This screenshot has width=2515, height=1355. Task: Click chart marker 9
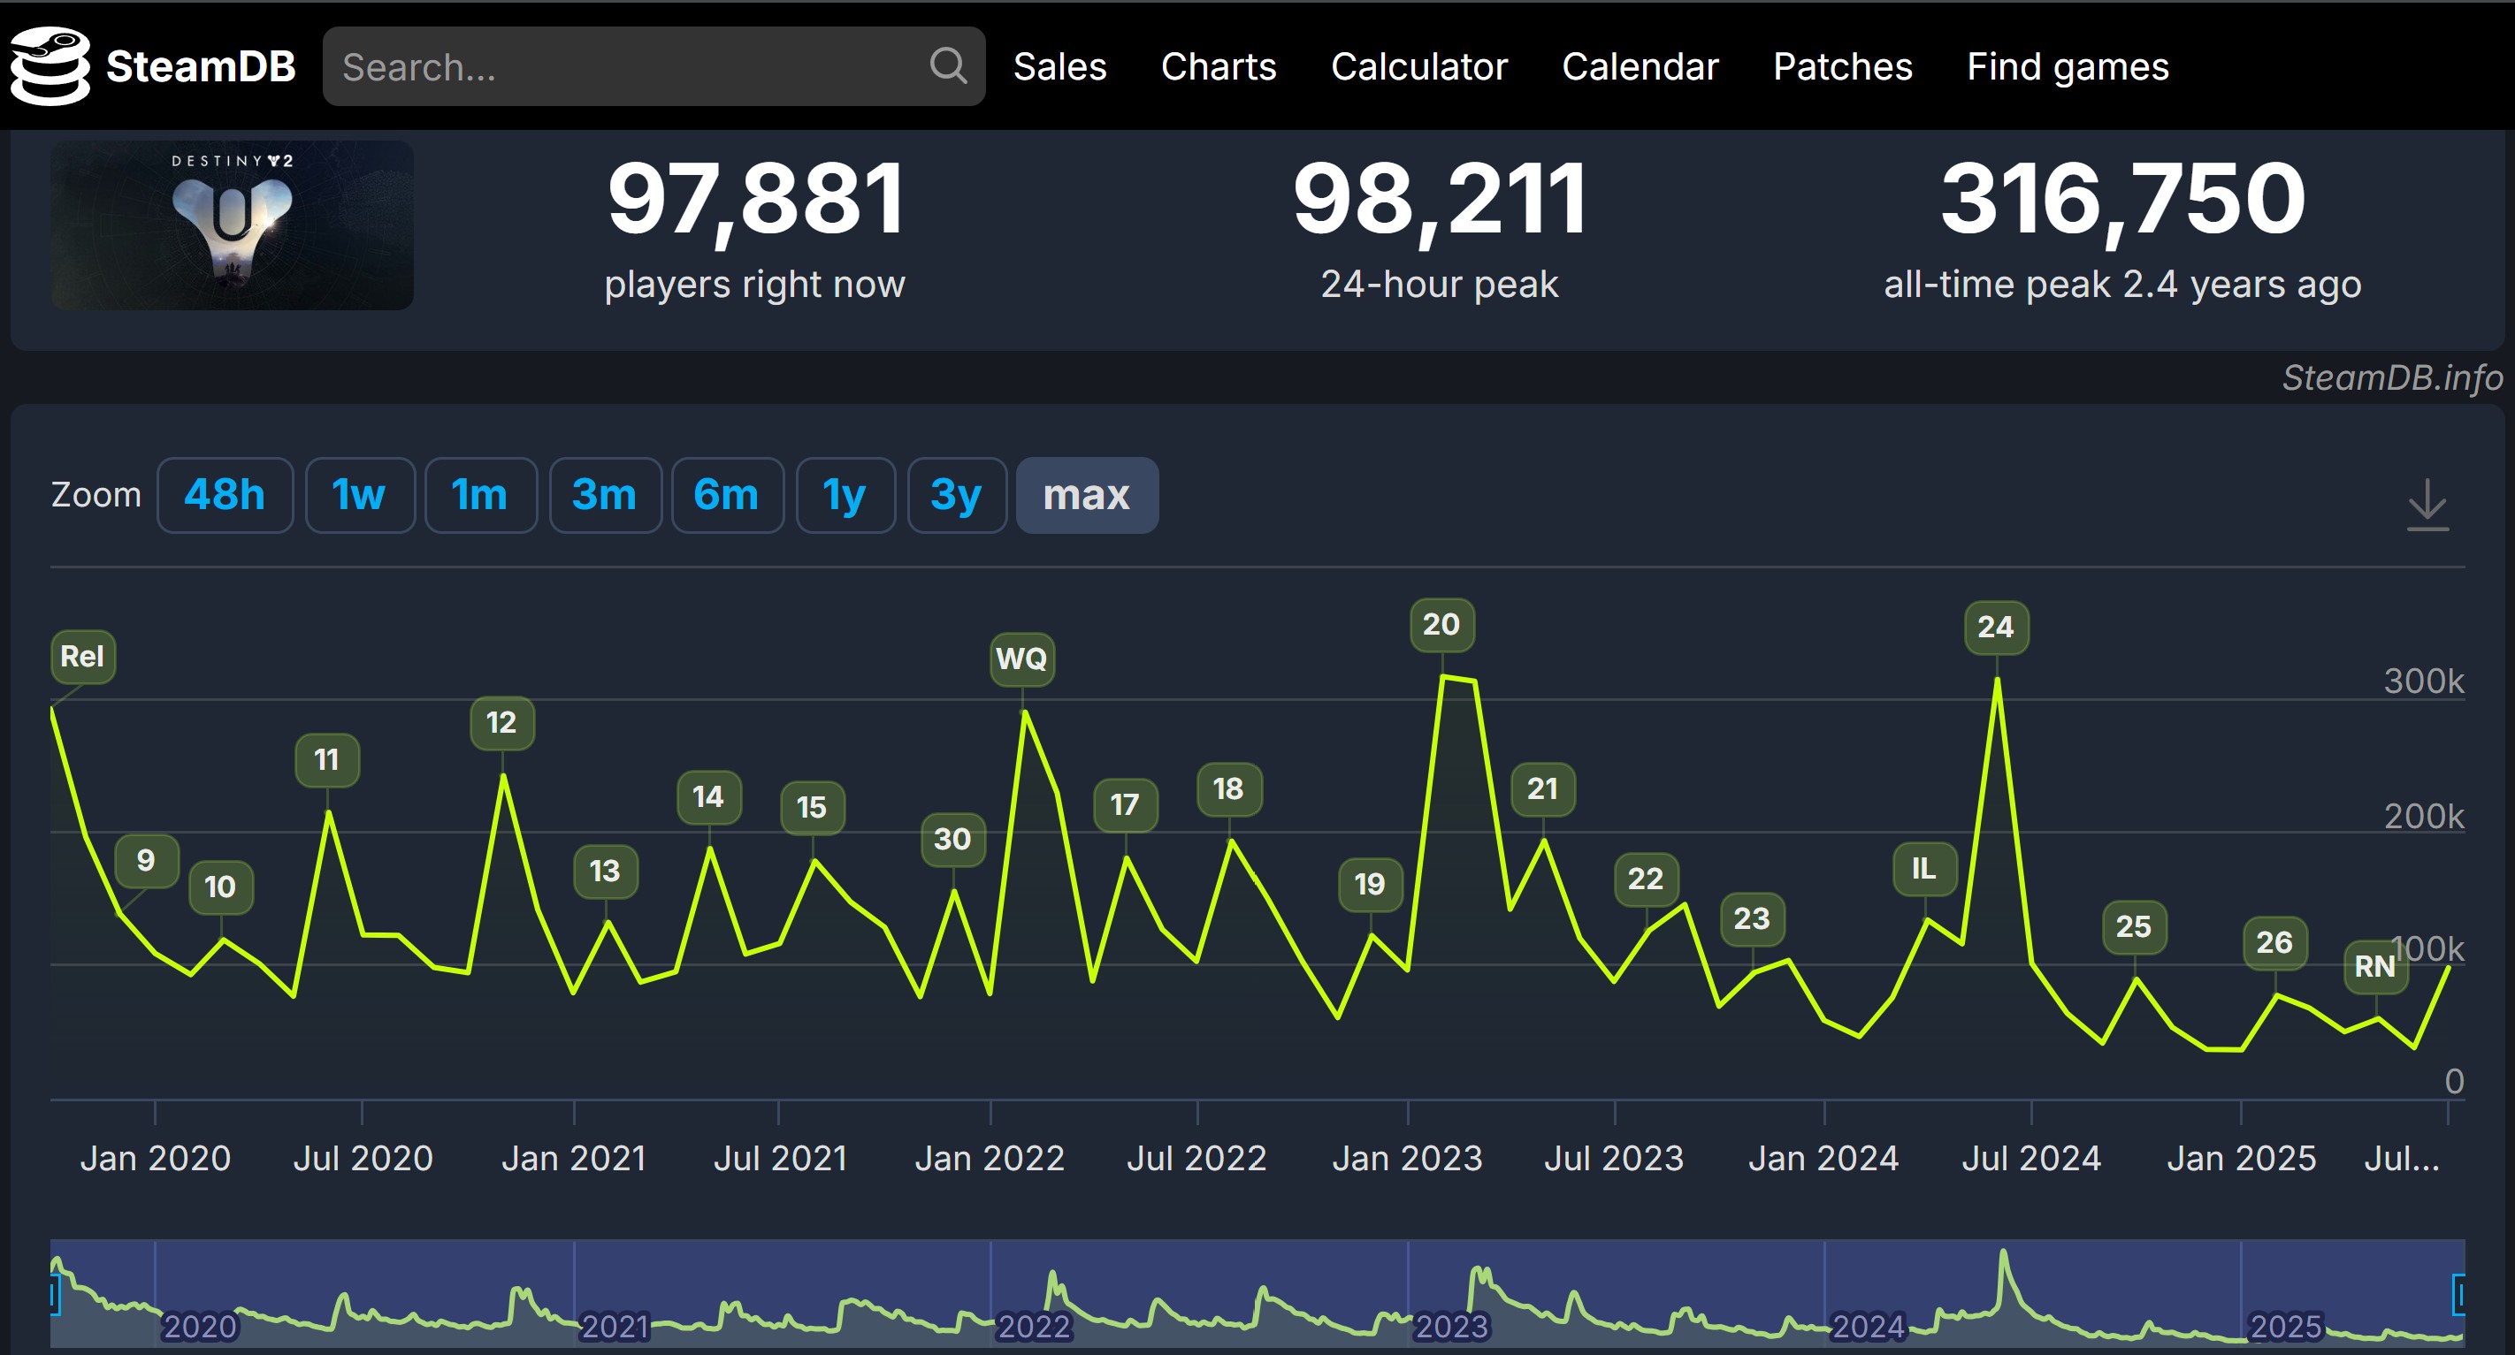click(146, 860)
